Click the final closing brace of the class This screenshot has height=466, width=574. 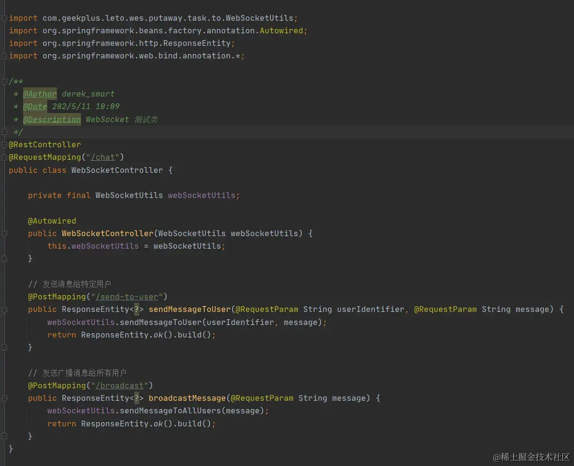11,449
